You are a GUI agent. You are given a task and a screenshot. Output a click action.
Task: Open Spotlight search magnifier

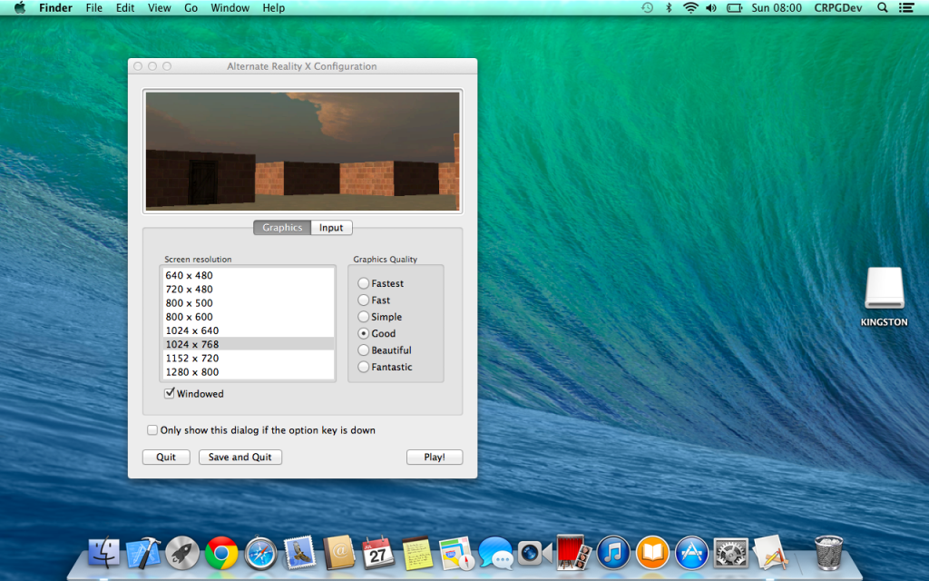click(882, 7)
